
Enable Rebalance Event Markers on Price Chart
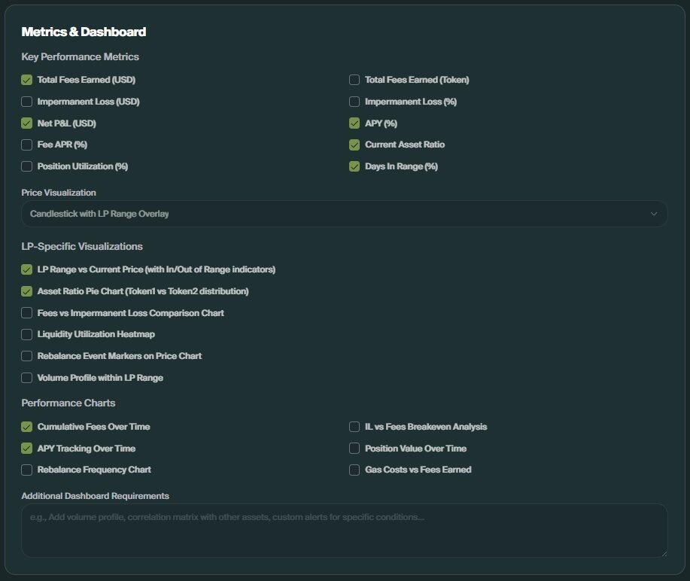[x=27, y=356]
